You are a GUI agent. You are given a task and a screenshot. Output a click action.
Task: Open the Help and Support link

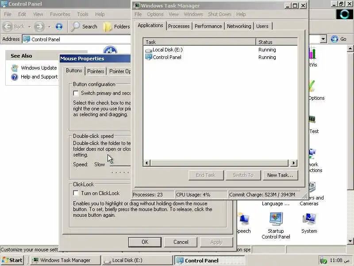click(39, 77)
